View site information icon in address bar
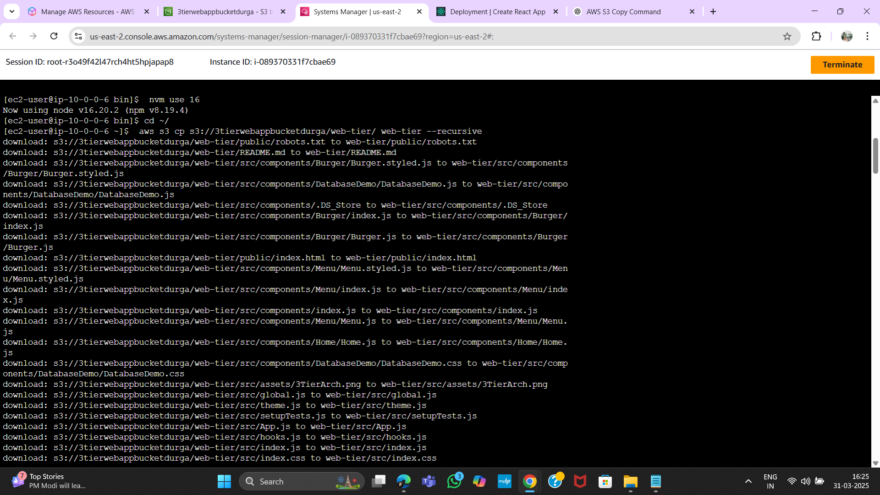Image resolution: width=880 pixels, height=495 pixels. tap(78, 36)
